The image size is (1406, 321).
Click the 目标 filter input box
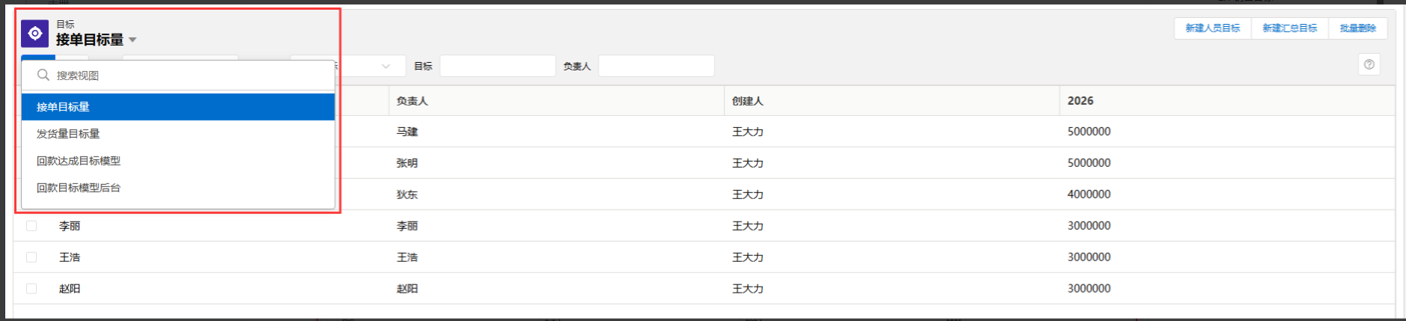coord(497,66)
